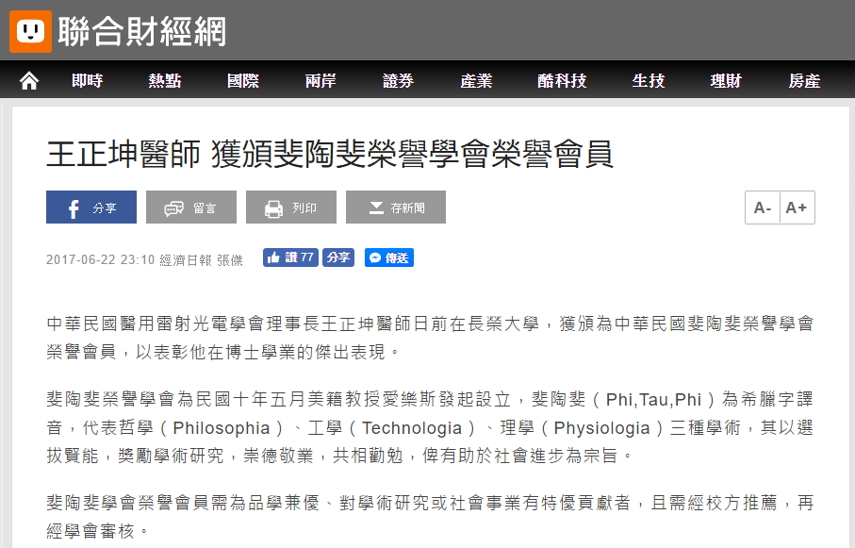Click the text Phi,Tau,Phi in paragraph
Viewport: 855px width, 548px height.
pyautogui.click(x=653, y=400)
